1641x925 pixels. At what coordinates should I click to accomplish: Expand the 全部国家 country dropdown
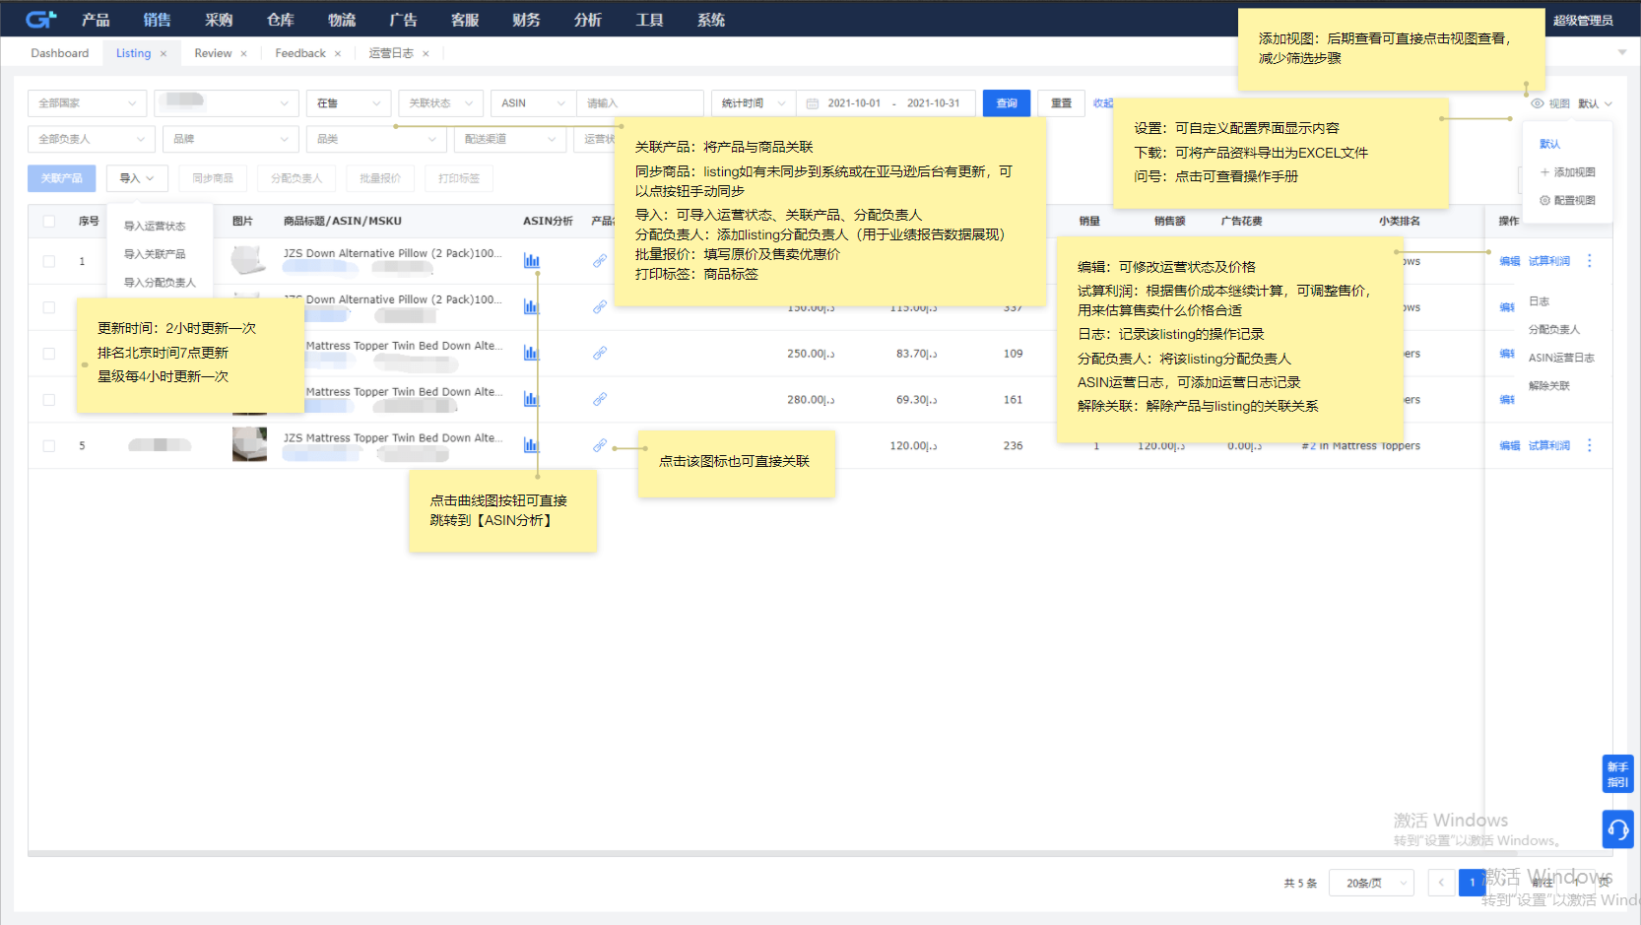click(87, 102)
